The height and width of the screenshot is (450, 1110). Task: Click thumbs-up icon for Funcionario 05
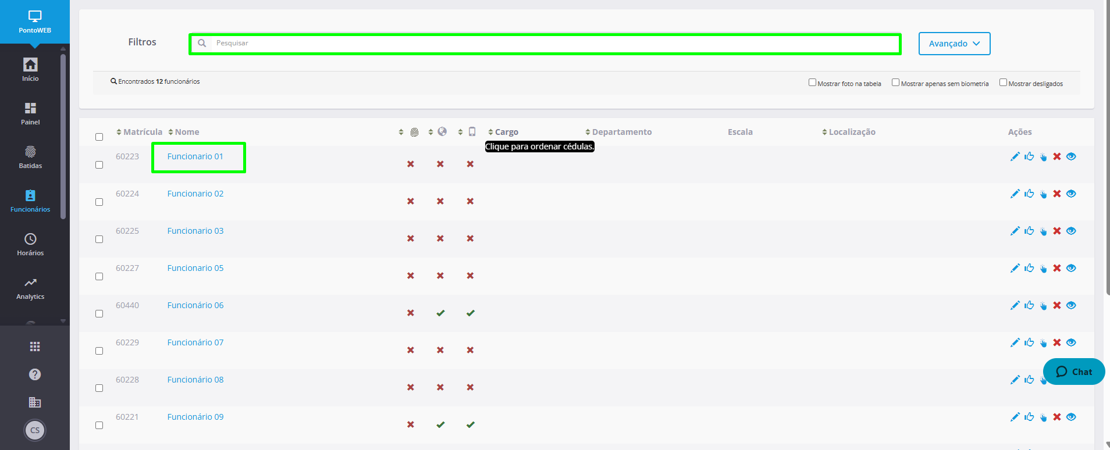coord(1029,268)
